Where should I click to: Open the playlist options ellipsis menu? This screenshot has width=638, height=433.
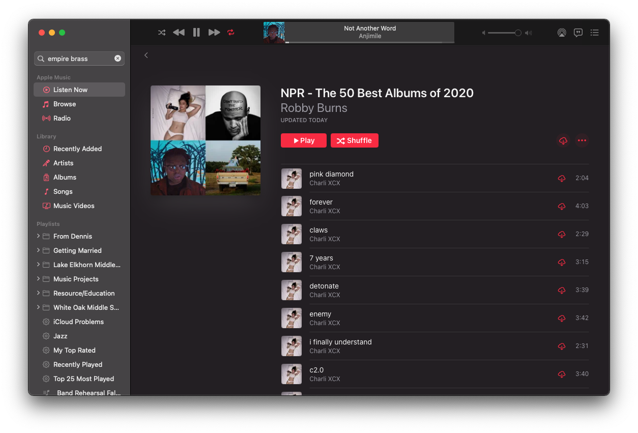tap(582, 141)
